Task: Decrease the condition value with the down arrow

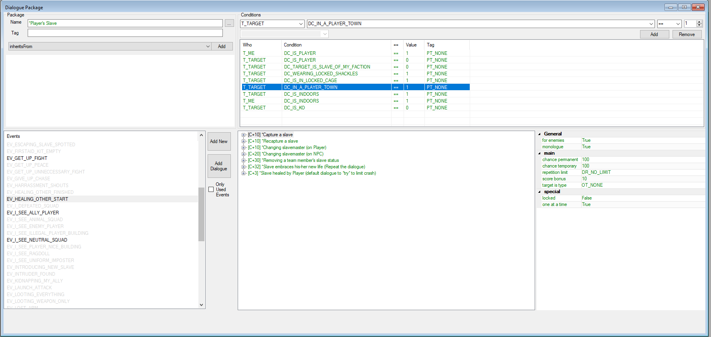Action: (699, 26)
